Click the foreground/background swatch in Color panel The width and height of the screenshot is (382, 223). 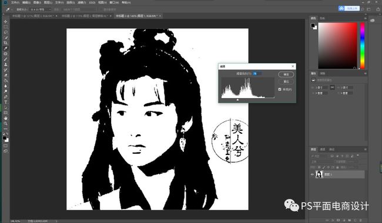(x=314, y=26)
